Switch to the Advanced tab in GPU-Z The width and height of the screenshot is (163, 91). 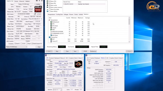point(22,1)
